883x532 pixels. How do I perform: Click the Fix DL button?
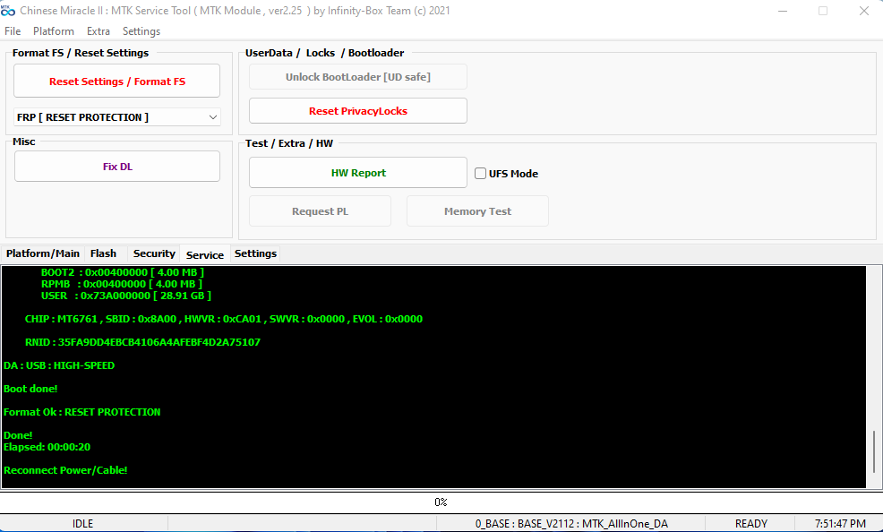pyautogui.click(x=117, y=167)
